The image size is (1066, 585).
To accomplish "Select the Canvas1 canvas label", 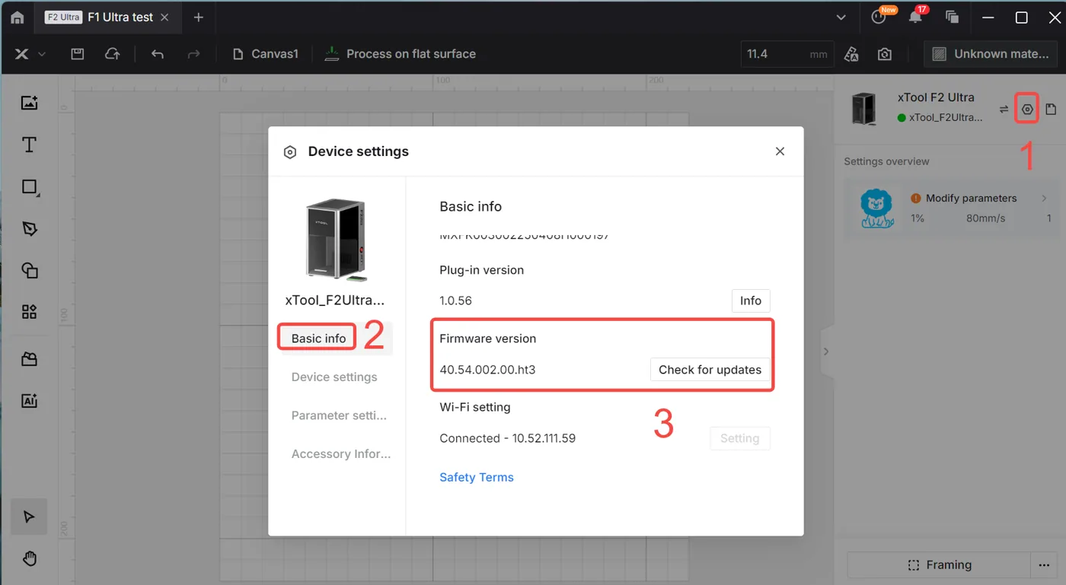I will click(266, 54).
